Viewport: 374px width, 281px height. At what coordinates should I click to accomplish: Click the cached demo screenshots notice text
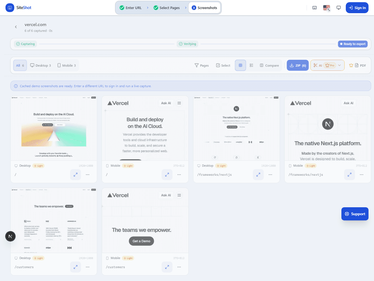(x=85, y=86)
